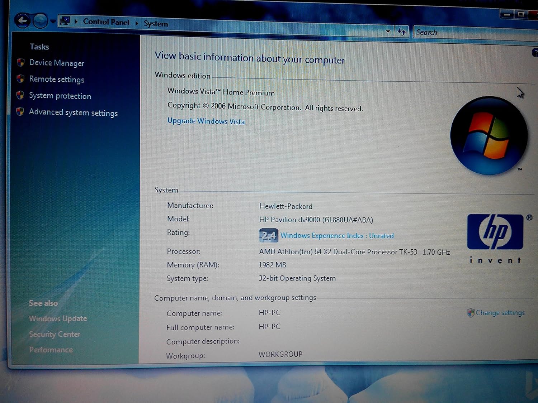Open Advanced system settings task

[x=73, y=112]
